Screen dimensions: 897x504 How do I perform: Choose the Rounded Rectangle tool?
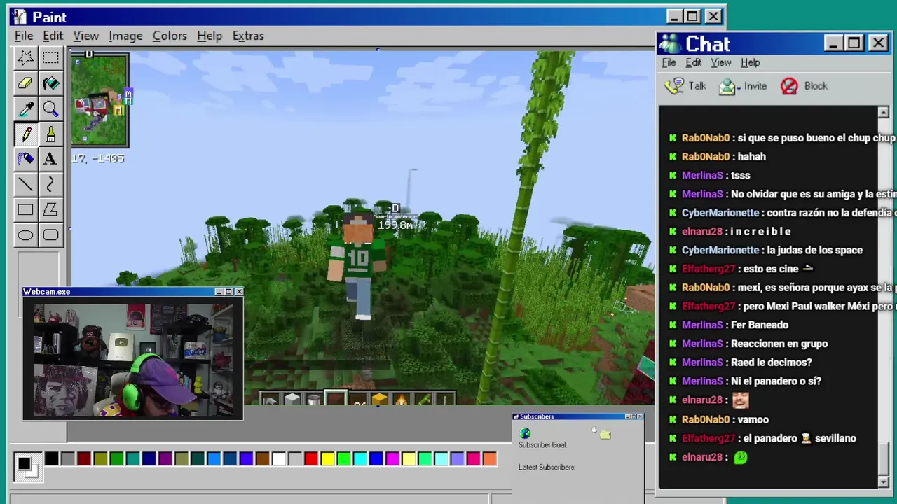[50, 234]
